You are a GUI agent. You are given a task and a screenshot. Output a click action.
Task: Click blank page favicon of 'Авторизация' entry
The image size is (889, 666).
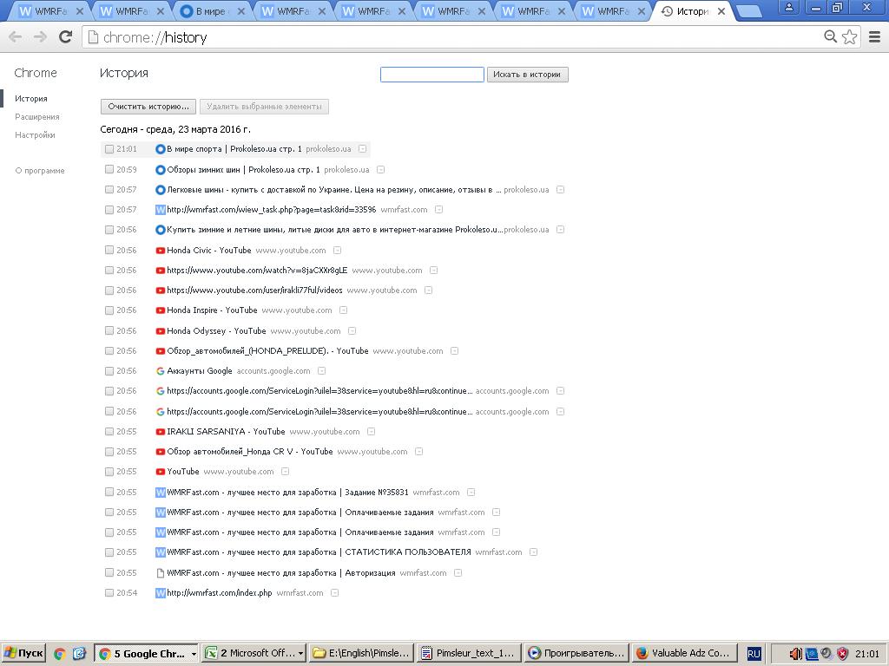point(161,573)
